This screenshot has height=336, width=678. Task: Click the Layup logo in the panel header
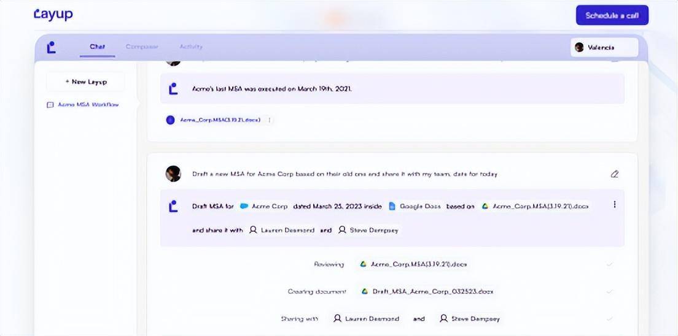[x=52, y=47]
